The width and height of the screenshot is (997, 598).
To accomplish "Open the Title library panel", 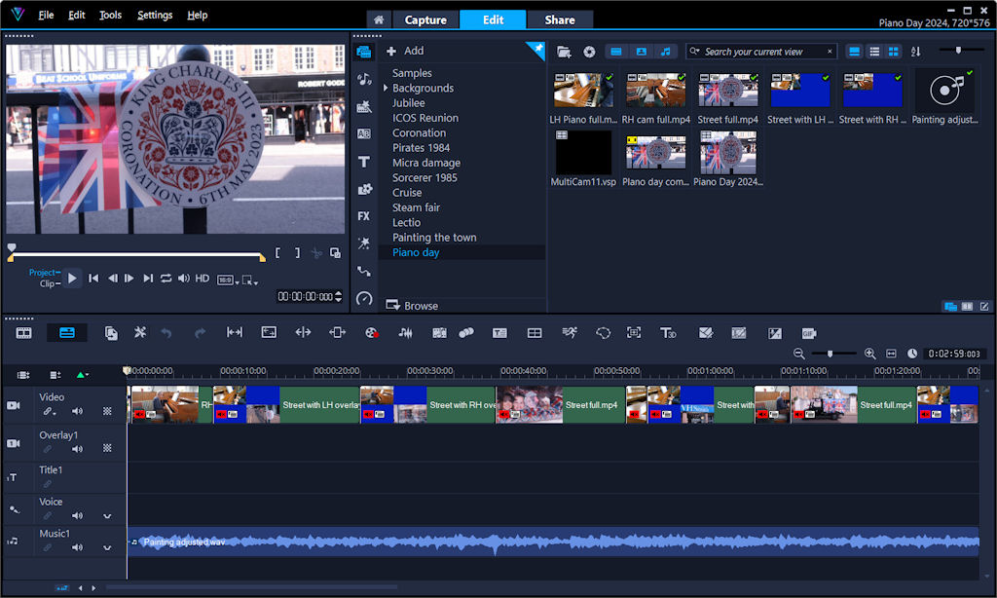I will pyautogui.click(x=364, y=162).
